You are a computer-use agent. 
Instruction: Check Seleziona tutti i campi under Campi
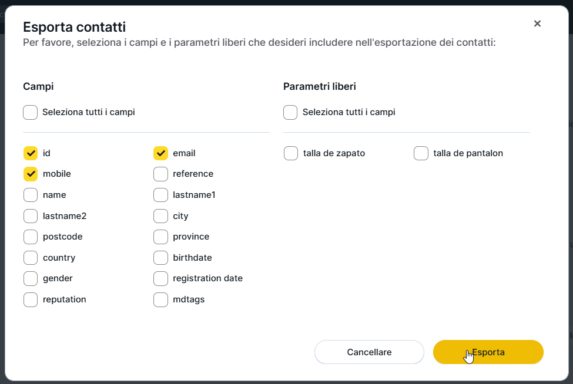coord(31,112)
